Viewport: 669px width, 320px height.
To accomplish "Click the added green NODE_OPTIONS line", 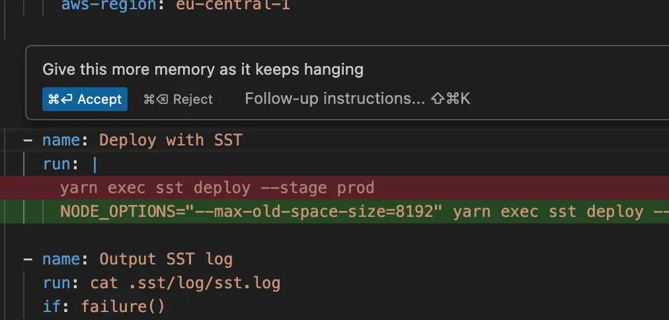I will tap(364, 212).
